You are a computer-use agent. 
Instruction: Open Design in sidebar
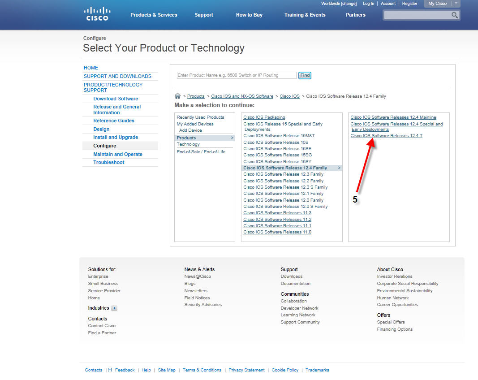click(x=101, y=130)
